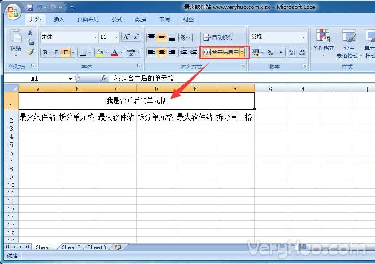375x264 pixels.
Task: Open the 数据 ribbon tab
Action: (x=141, y=20)
